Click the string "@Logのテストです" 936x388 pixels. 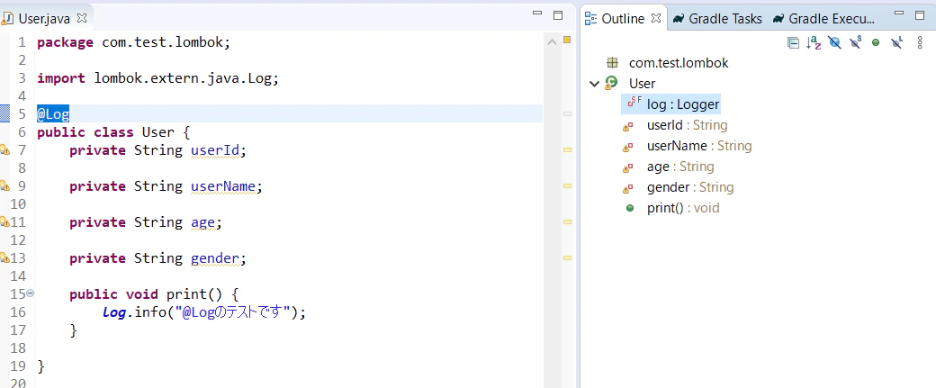(232, 311)
